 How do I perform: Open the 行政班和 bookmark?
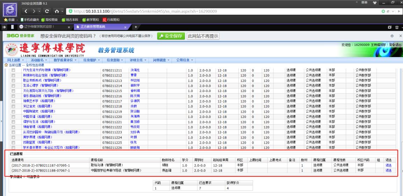[111, 20]
